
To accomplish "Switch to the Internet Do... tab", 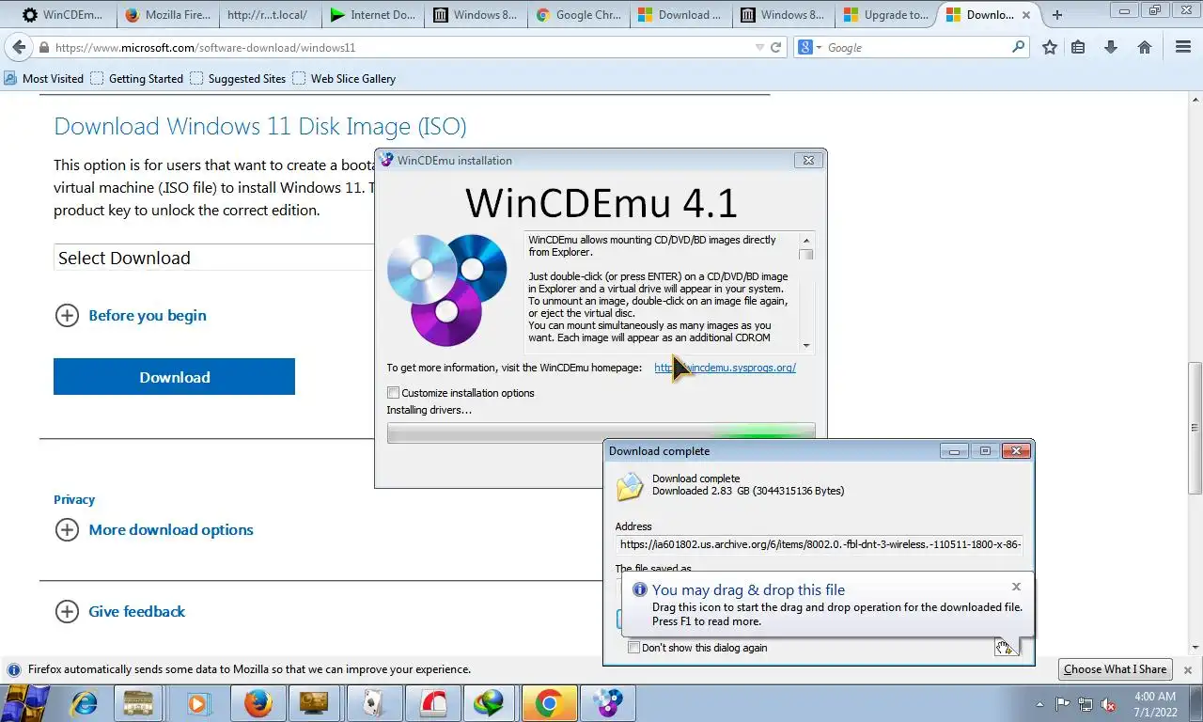I will [371, 14].
